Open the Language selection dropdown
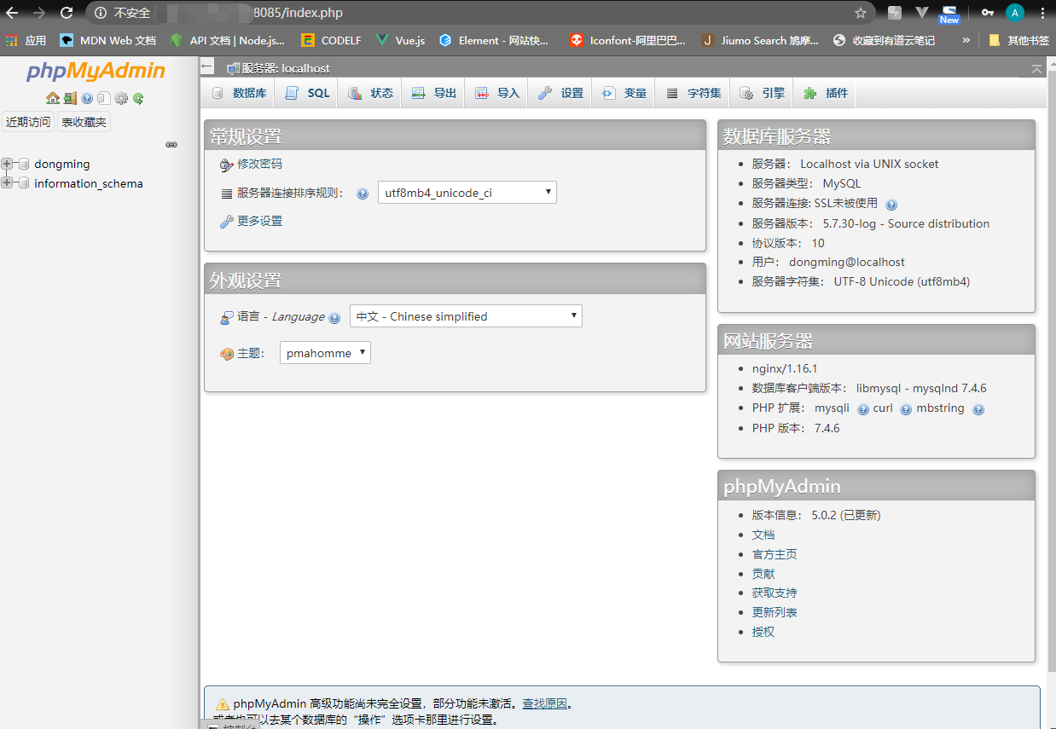Viewport: 1056px width, 729px height. click(x=466, y=315)
